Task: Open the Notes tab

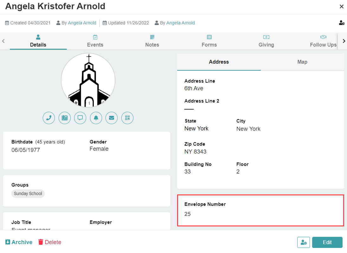Action: 152,41
